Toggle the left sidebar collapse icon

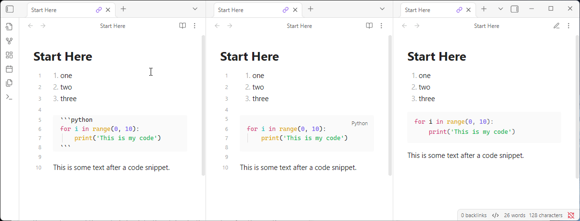click(x=10, y=9)
